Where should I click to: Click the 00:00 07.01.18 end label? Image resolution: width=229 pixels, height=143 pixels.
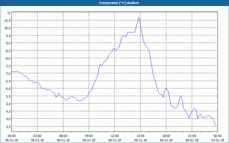click(x=218, y=138)
